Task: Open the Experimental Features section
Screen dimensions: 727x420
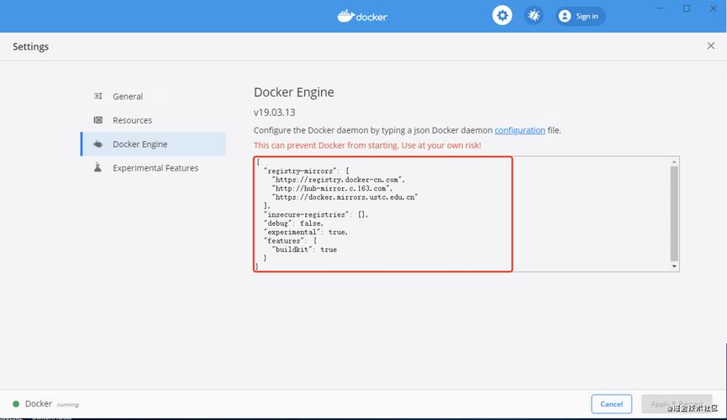Action: click(x=153, y=168)
